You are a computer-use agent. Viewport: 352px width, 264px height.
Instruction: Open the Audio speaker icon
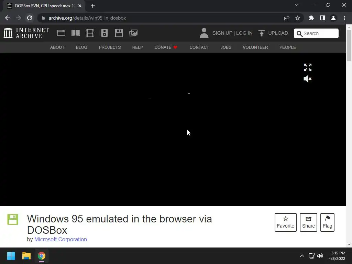[x=104, y=33]
